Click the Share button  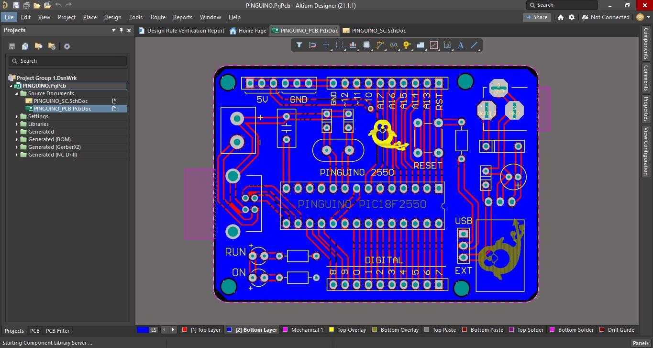536,17
